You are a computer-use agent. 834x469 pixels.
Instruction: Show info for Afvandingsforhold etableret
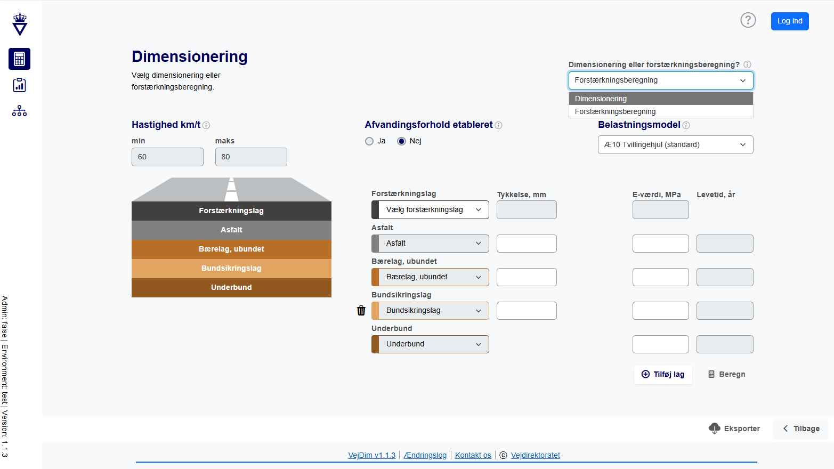(x=498, y=125)
